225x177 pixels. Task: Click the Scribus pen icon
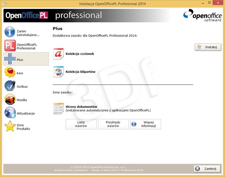10,86
